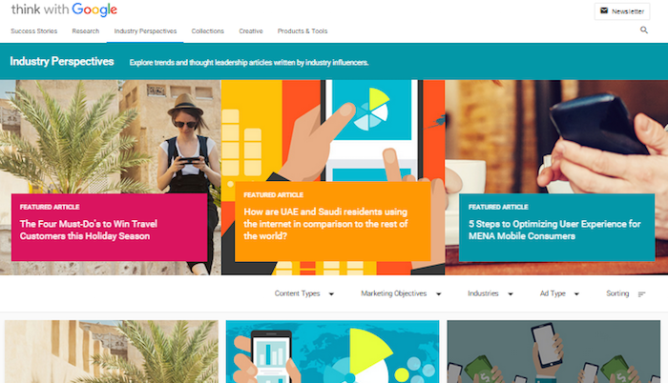Open the phones and money illustration thumbnail
This screenshot has width=668, height=383.
pyautogui.click(x=553, y=352)
